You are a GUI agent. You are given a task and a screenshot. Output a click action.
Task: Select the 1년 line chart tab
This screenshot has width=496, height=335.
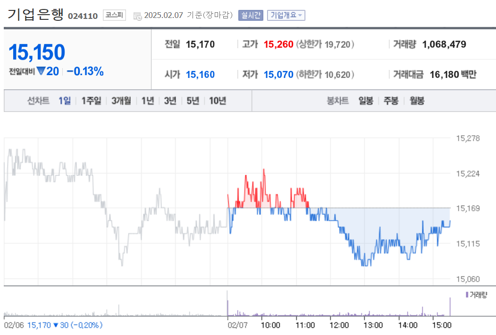point(147,101)
